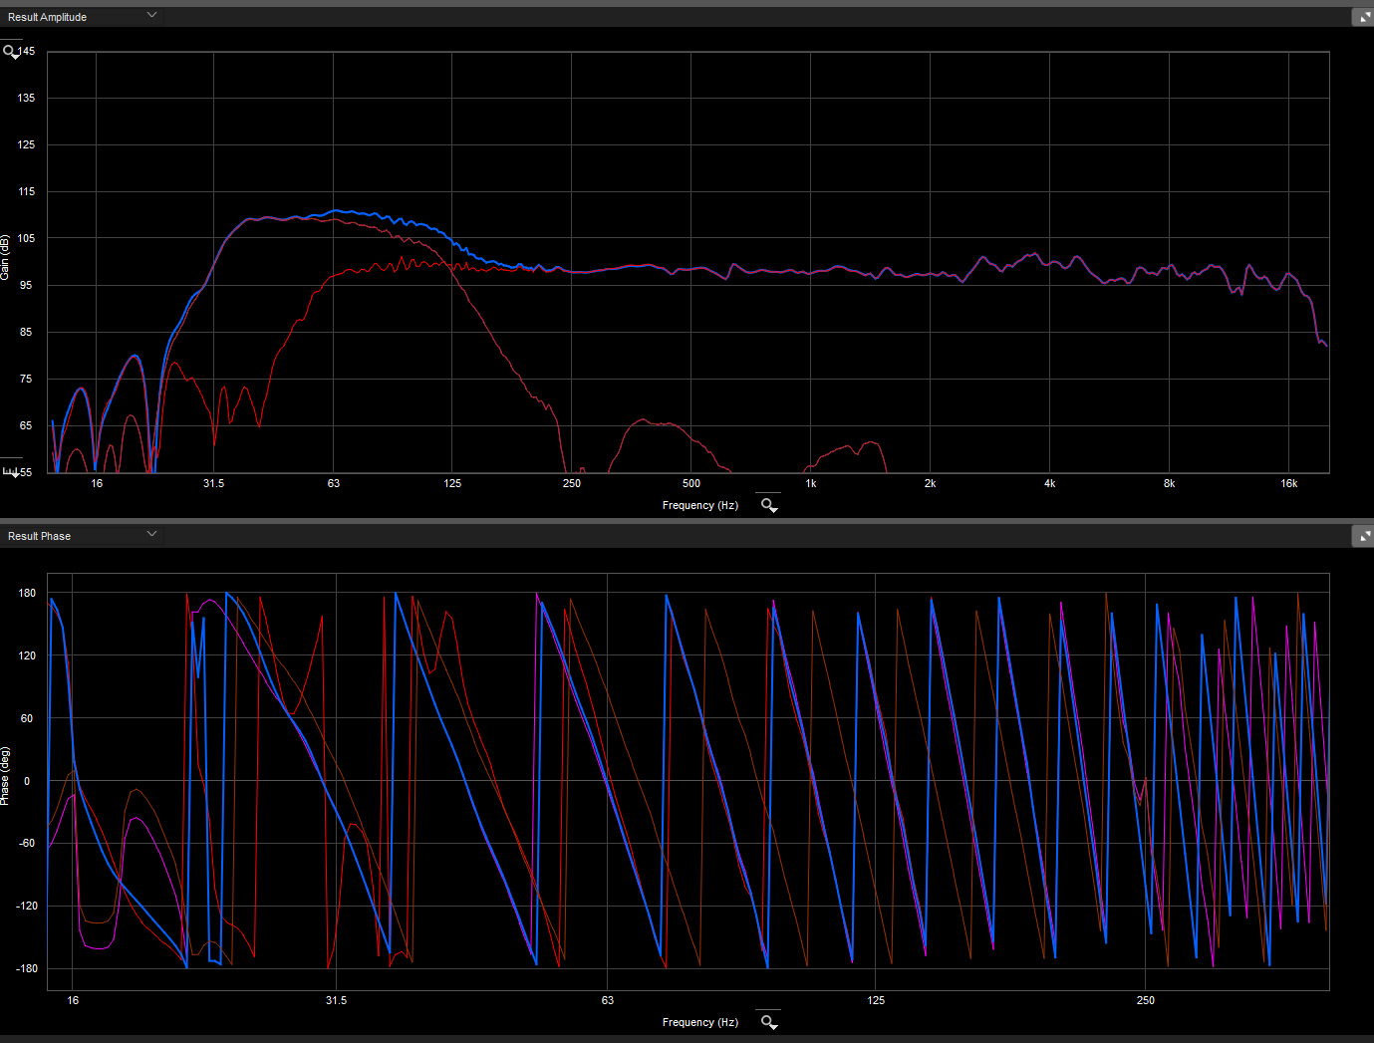This screenshot has width=1374, height=1043.
Task: Click the Gain (dB) axis label
Action: click(x=5, y=257)
